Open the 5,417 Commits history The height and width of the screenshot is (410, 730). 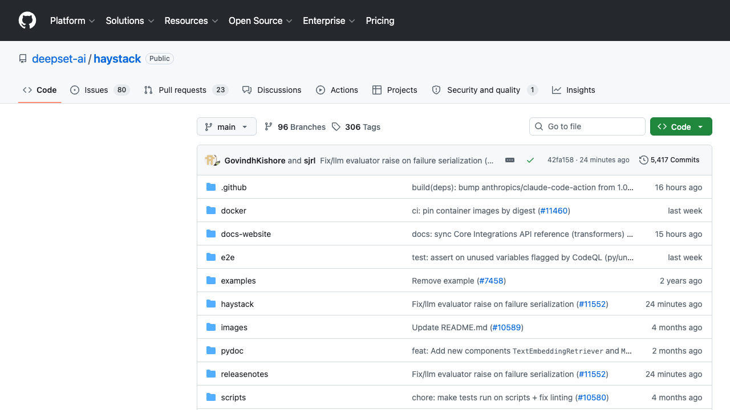coord(670,160)
